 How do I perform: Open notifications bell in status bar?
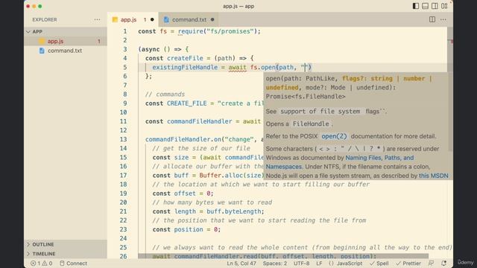coord(444,263)
